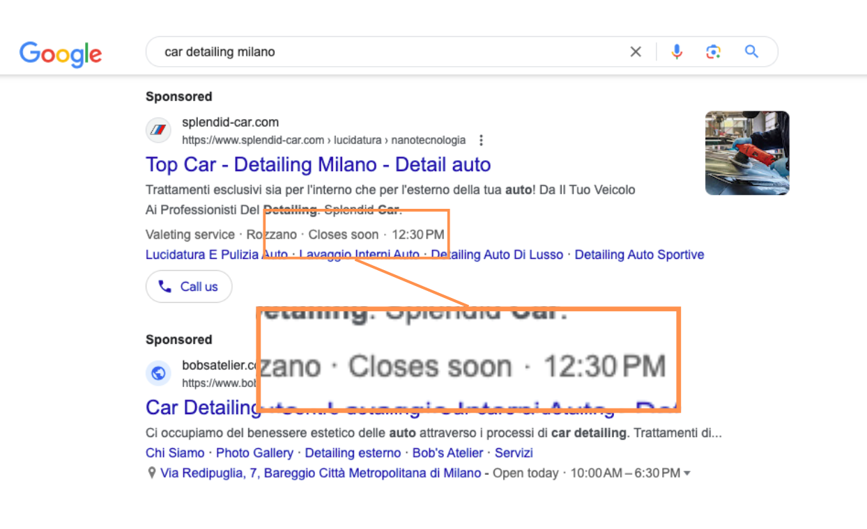Click the splendid-car.com site favicon

pos(158,130)
